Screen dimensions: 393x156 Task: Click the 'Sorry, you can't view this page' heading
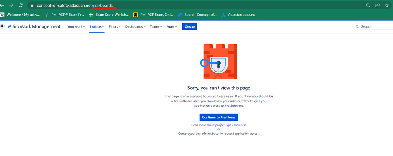tap(219, 88)
